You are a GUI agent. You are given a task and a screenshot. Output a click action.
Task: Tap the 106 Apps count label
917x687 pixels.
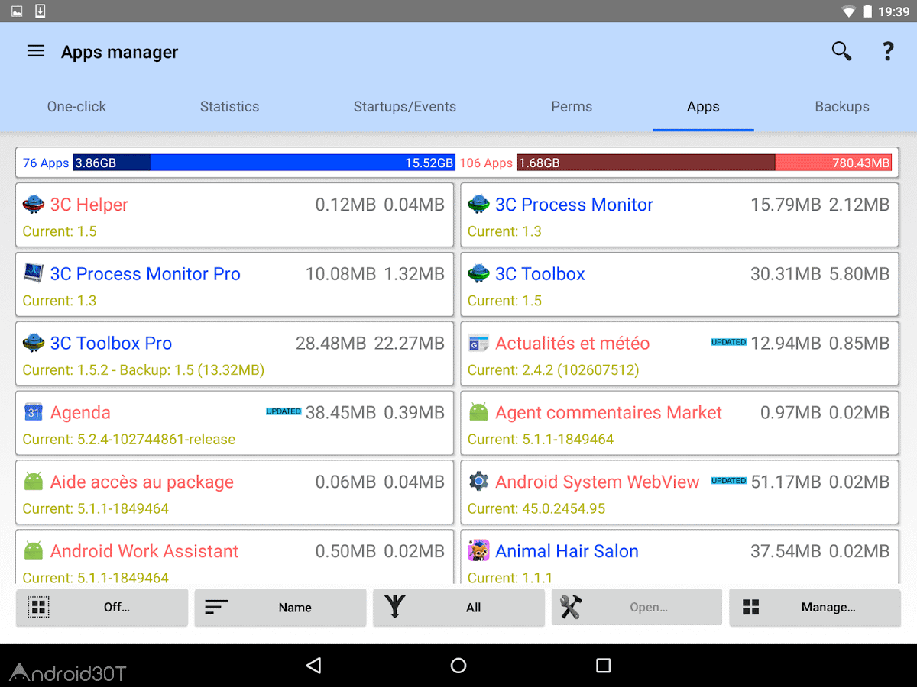[x=486, y=163]
